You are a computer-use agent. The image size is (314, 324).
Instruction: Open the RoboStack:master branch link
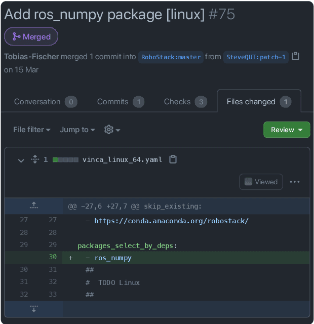(x=171, y=57)
